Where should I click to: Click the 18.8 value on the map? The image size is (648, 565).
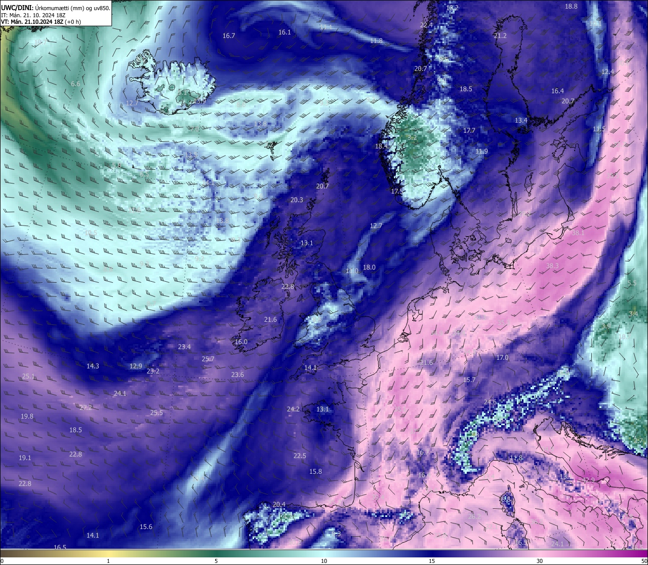571,7
